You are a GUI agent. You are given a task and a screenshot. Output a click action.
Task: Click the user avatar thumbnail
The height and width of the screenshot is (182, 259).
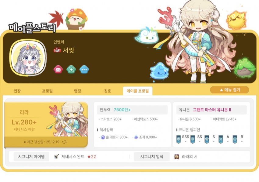[x=28, y=58]
